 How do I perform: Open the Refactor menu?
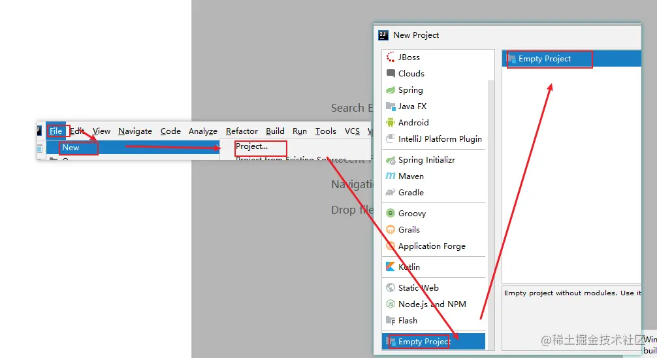click(x=242, y=131)
